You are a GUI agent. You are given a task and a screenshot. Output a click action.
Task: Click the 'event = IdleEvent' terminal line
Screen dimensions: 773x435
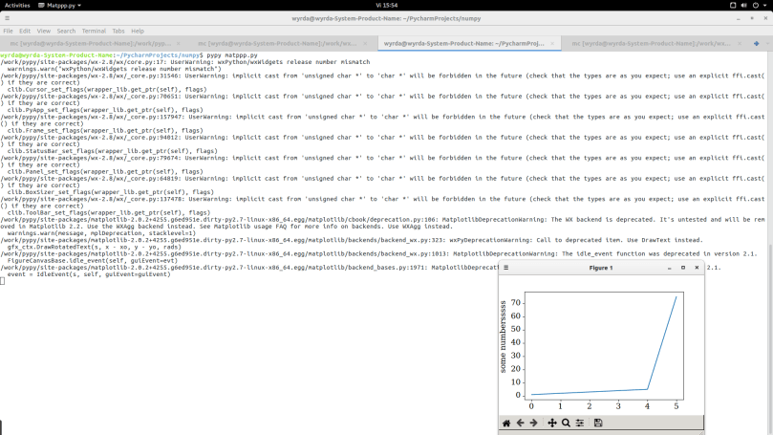click(x=89, y=274)
